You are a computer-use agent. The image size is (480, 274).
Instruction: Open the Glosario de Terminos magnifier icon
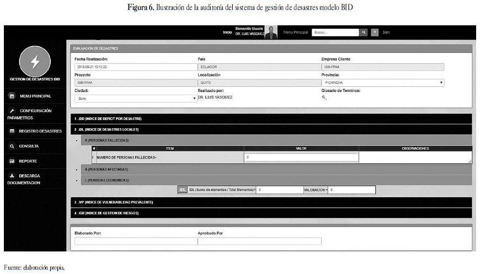tap(324, 97)
